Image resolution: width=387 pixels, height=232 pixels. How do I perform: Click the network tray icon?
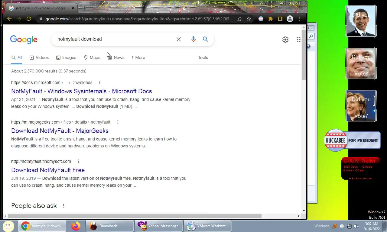click(349, 226)
